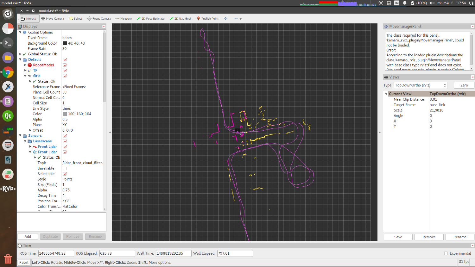
Task: Disable the Grid display checkbox
Action: (65, 76)
